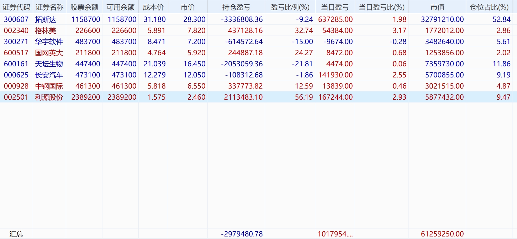Click 拓斯达 market value 32791210.00
This screenshot has width=517, height=239.
442,19
